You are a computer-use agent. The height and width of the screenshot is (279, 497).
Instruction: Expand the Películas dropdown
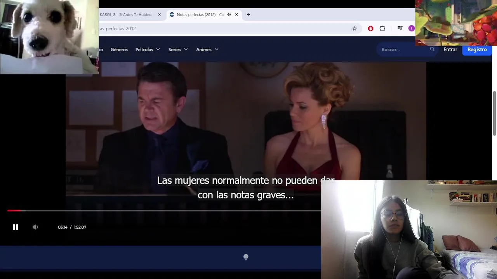tap(148, 50)
